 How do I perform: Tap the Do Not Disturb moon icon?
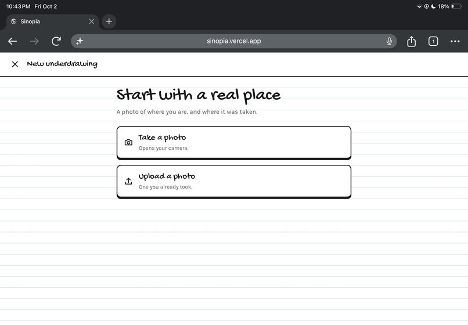tap(433, 6)
